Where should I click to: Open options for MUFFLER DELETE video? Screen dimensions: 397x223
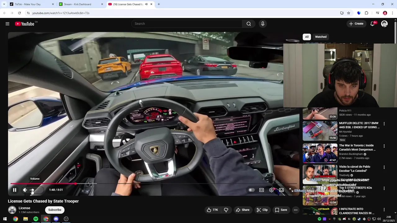384,124
